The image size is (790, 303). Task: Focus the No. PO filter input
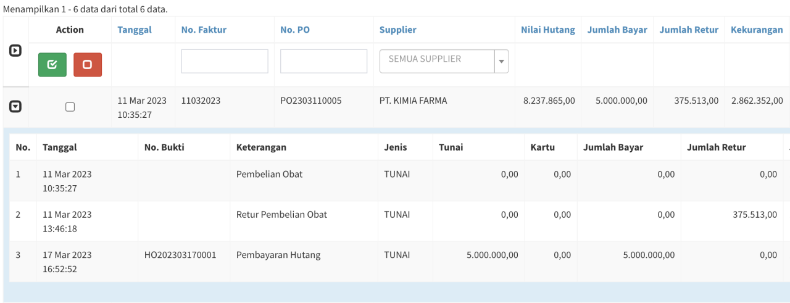tap(323, 61)
